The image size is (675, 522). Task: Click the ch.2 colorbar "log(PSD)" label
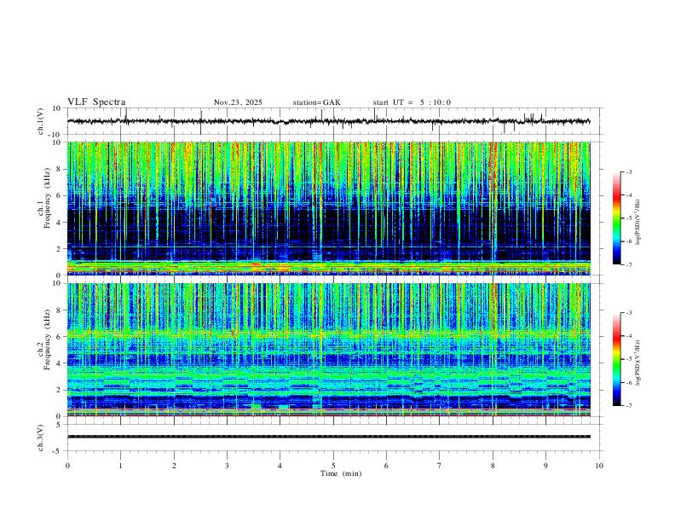638,363
